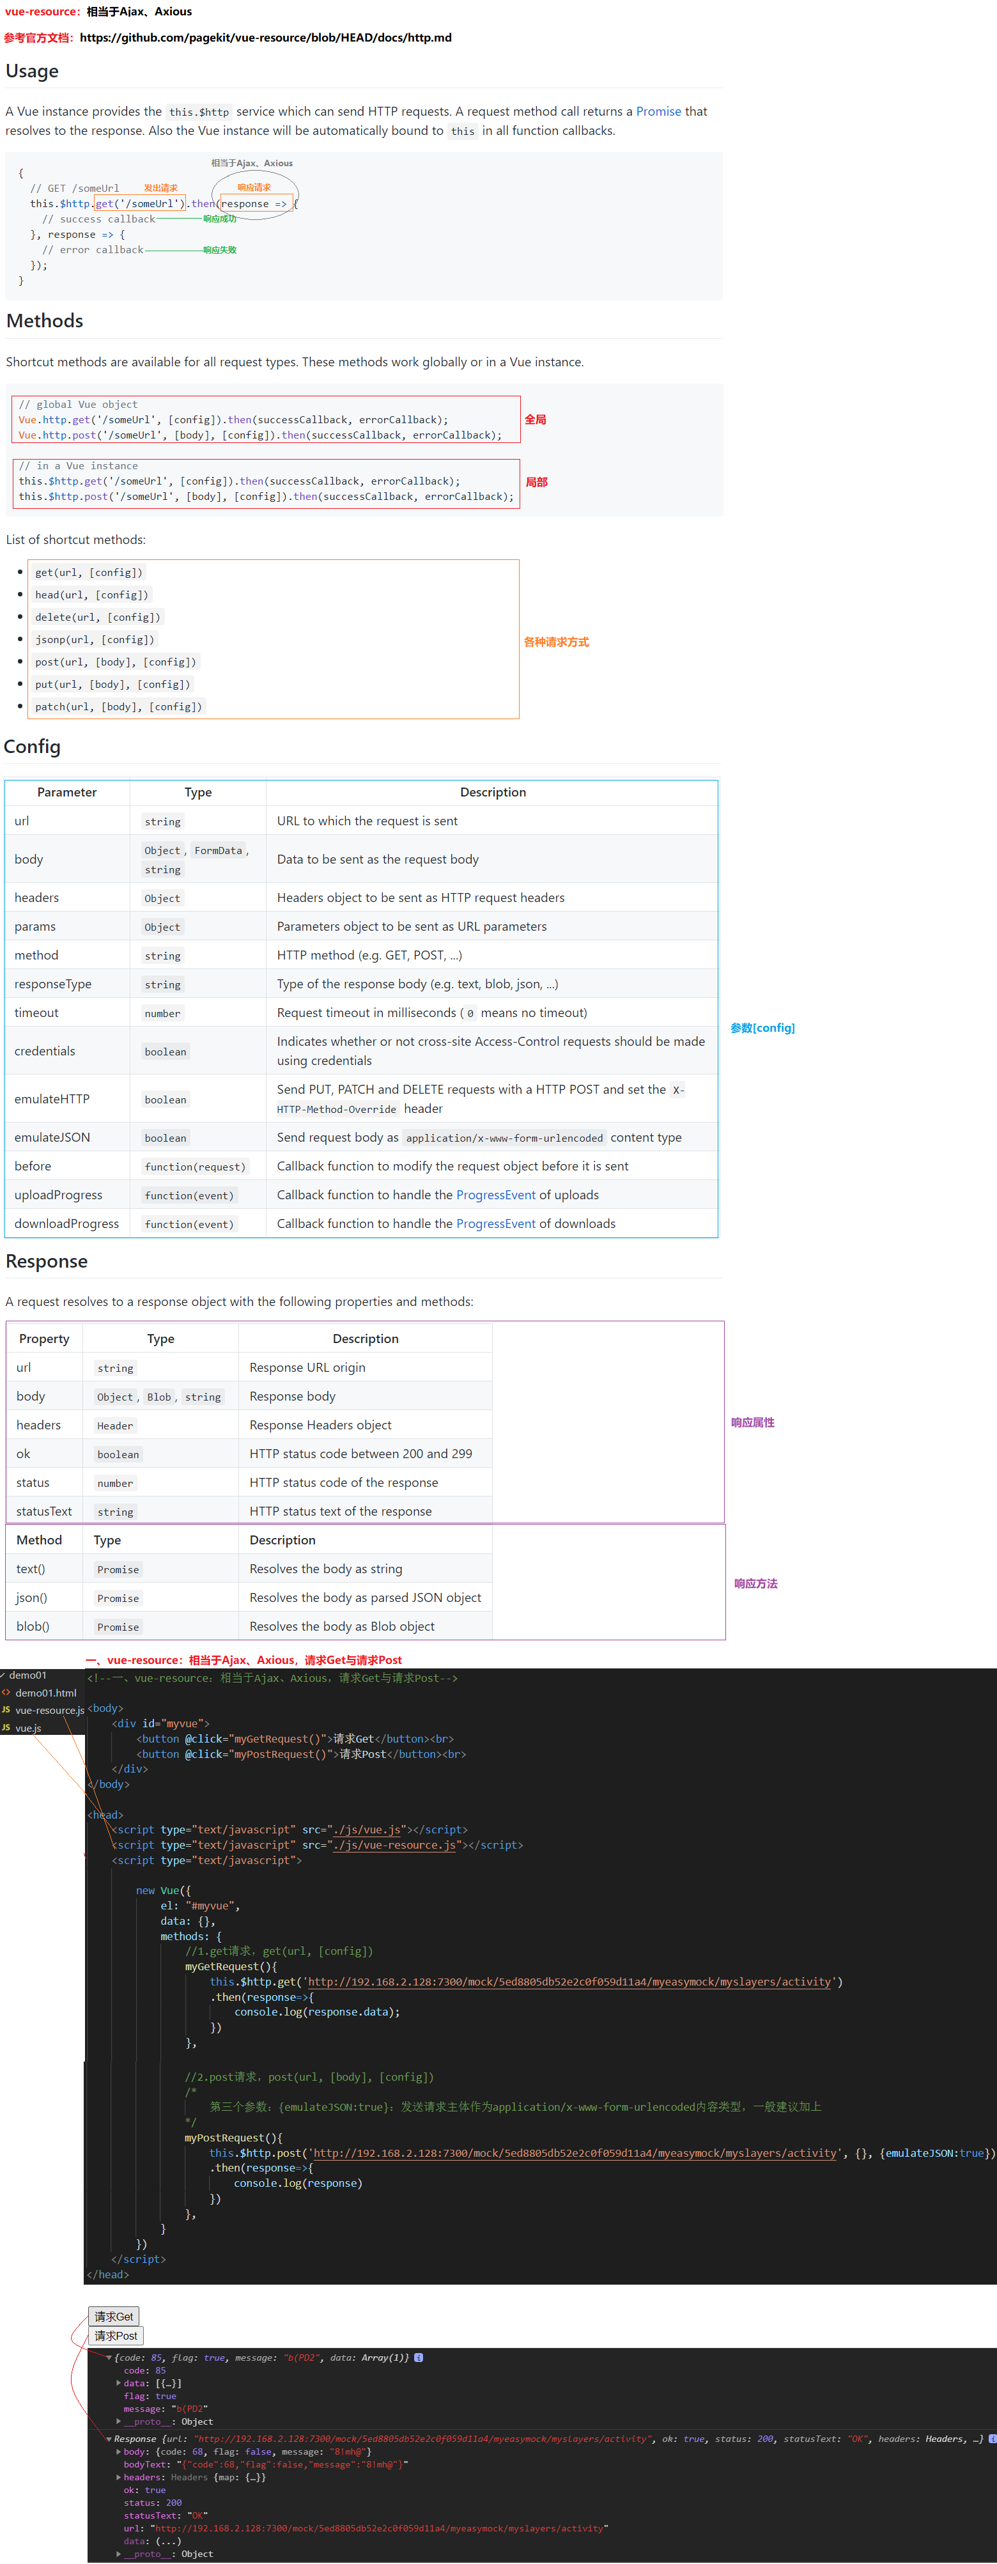The height and width of the screenshot is (2564, 997).
Task: Collapse the logged Response object
Action: click(109, 2439)
